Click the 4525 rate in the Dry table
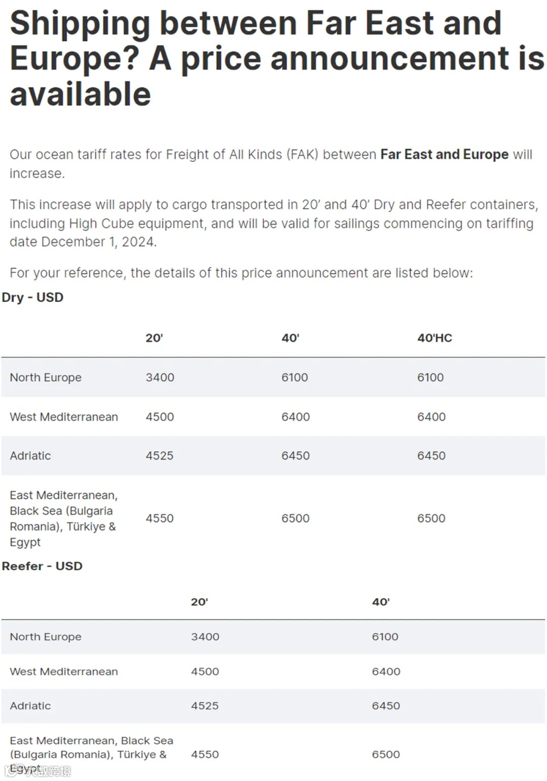 [160, 456]
